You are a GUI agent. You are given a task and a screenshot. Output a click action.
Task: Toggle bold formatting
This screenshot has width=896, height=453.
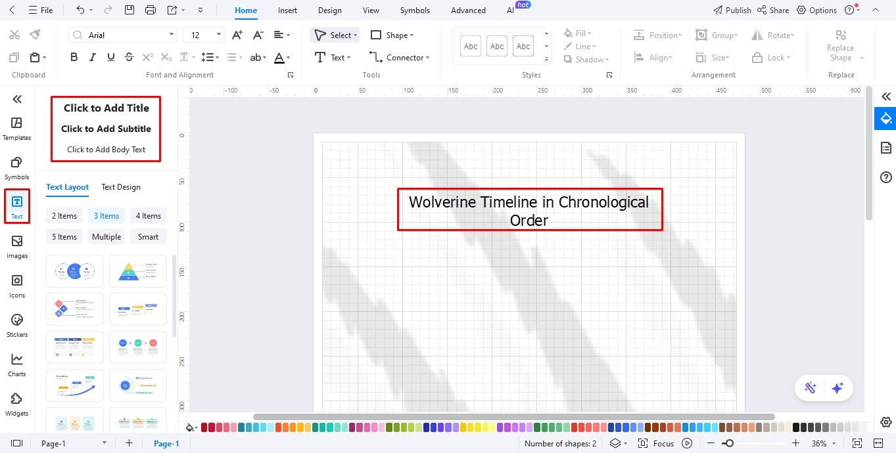(x=74, y=57)
